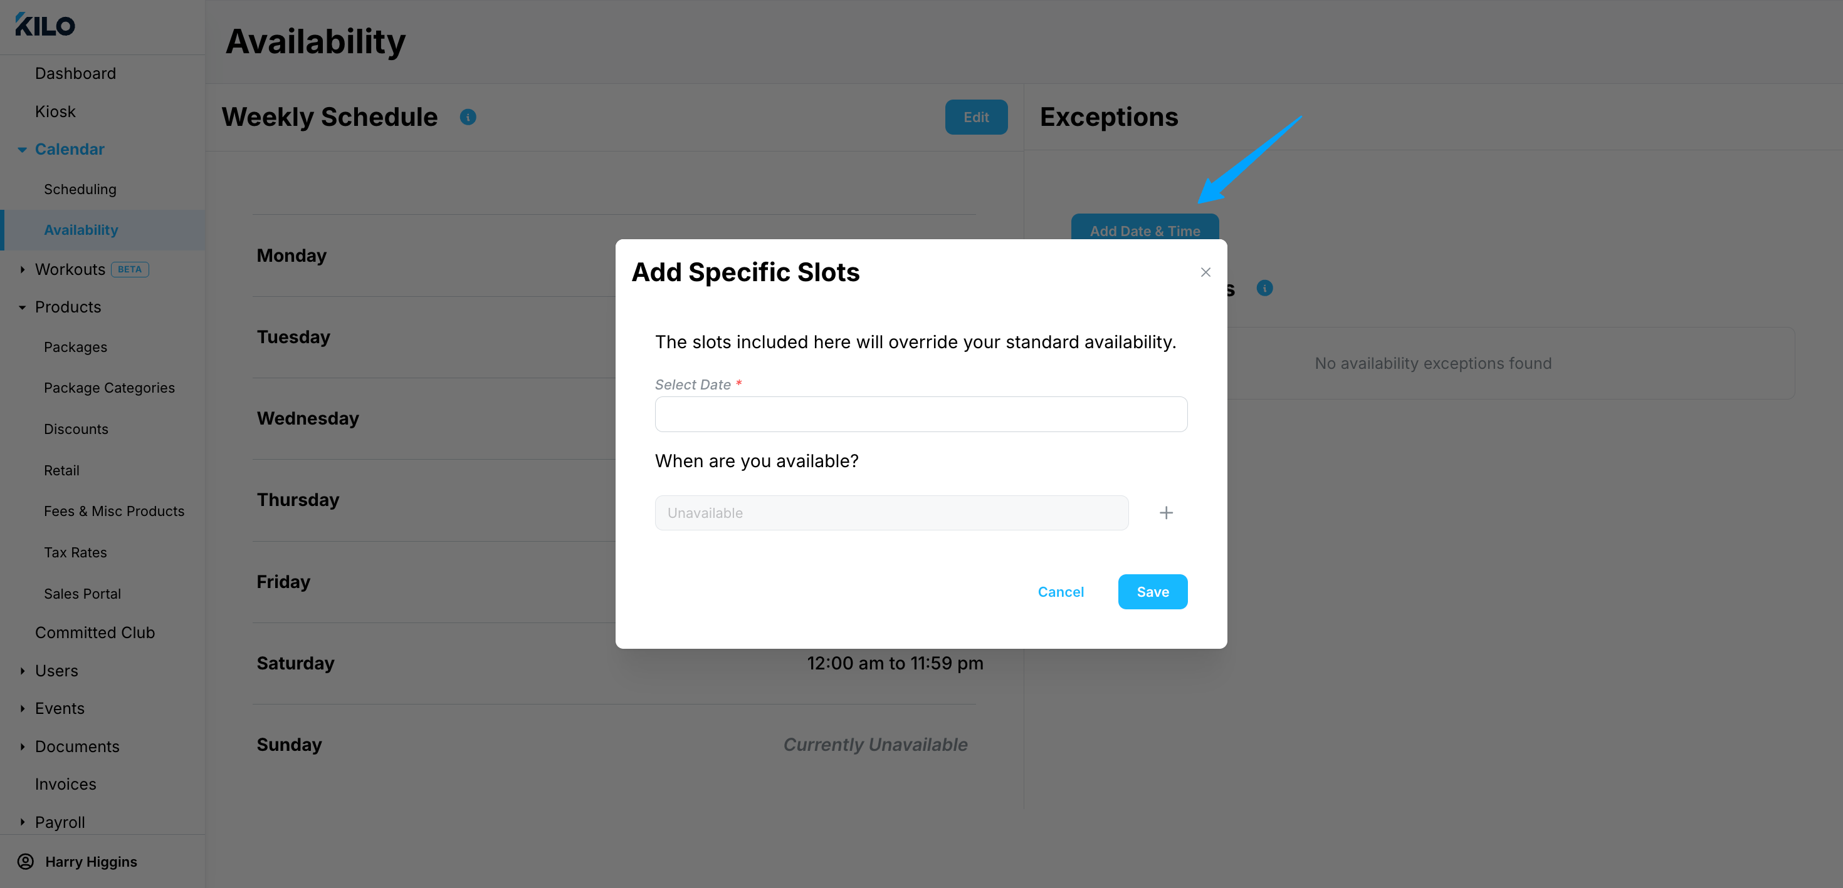1843x888 pixels.
Task: Collapse the Calendar menu arrow
Action: [22, 150]
